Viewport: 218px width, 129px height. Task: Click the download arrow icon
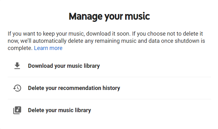click(17, 66)
